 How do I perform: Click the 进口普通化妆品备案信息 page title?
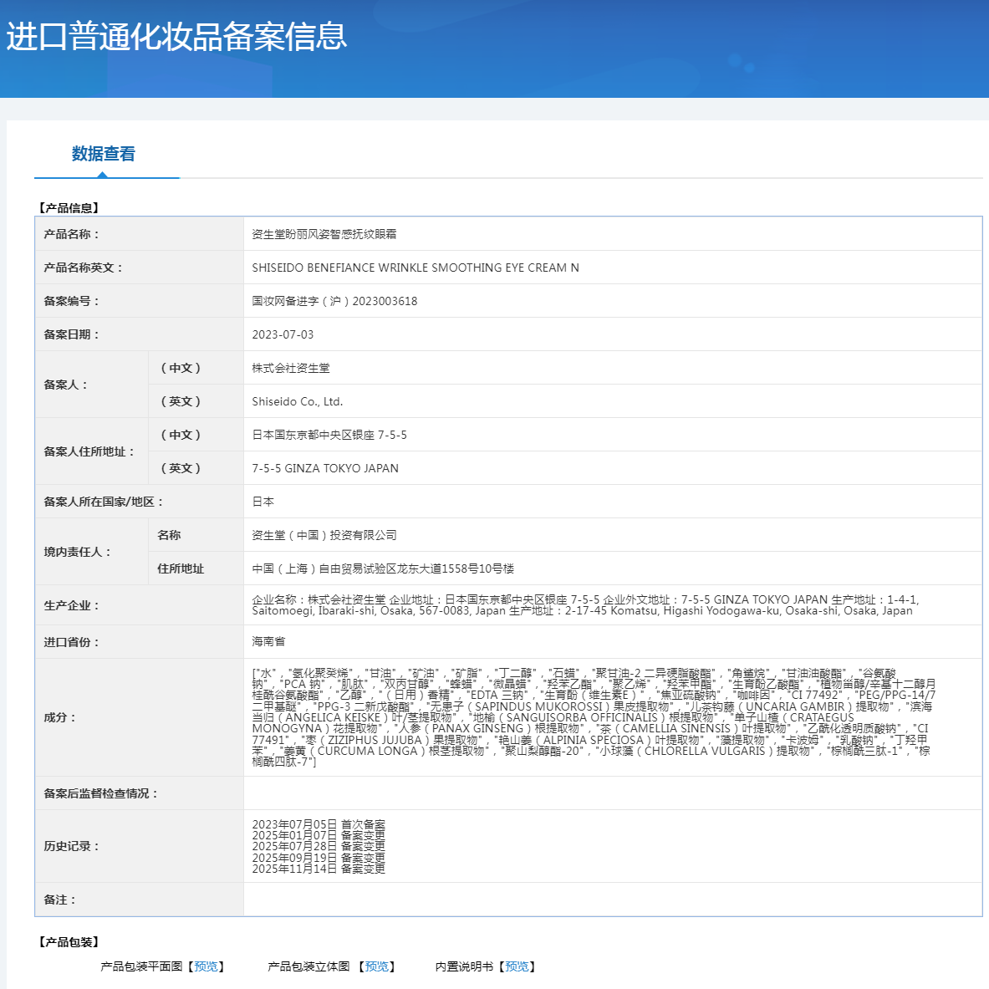tap(176, 37)
